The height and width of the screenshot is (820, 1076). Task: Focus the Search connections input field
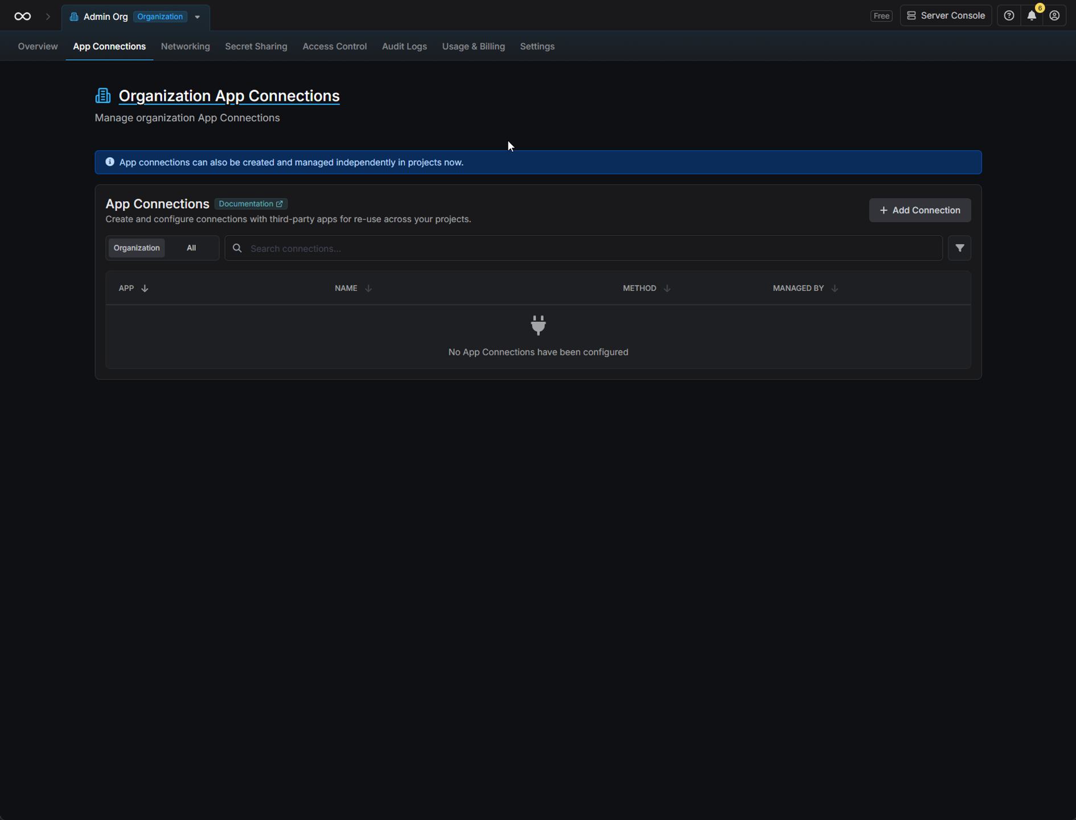[x=584, y=248]
